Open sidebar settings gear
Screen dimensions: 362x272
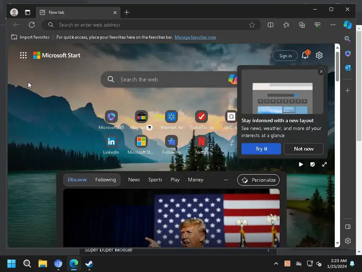coord(348,241)
